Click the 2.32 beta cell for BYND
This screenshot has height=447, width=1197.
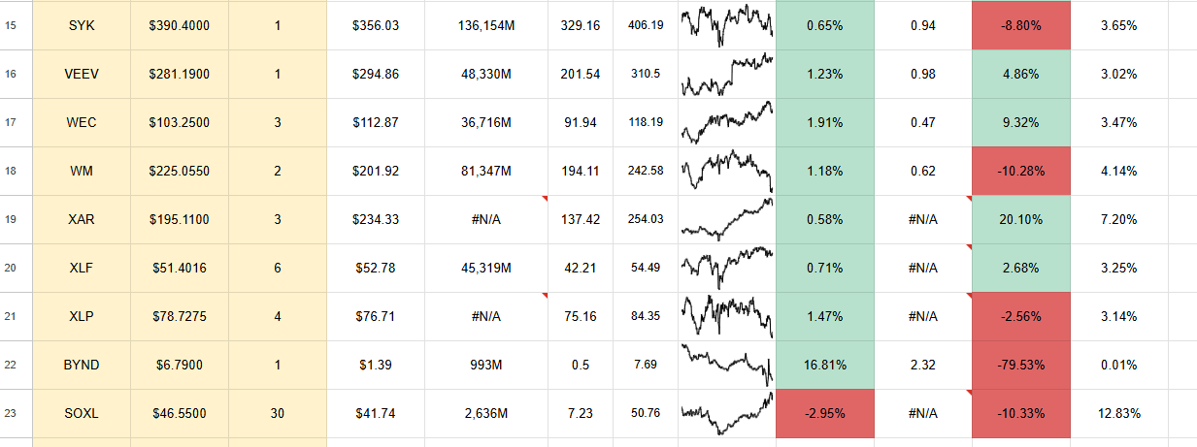click(923, 366)
